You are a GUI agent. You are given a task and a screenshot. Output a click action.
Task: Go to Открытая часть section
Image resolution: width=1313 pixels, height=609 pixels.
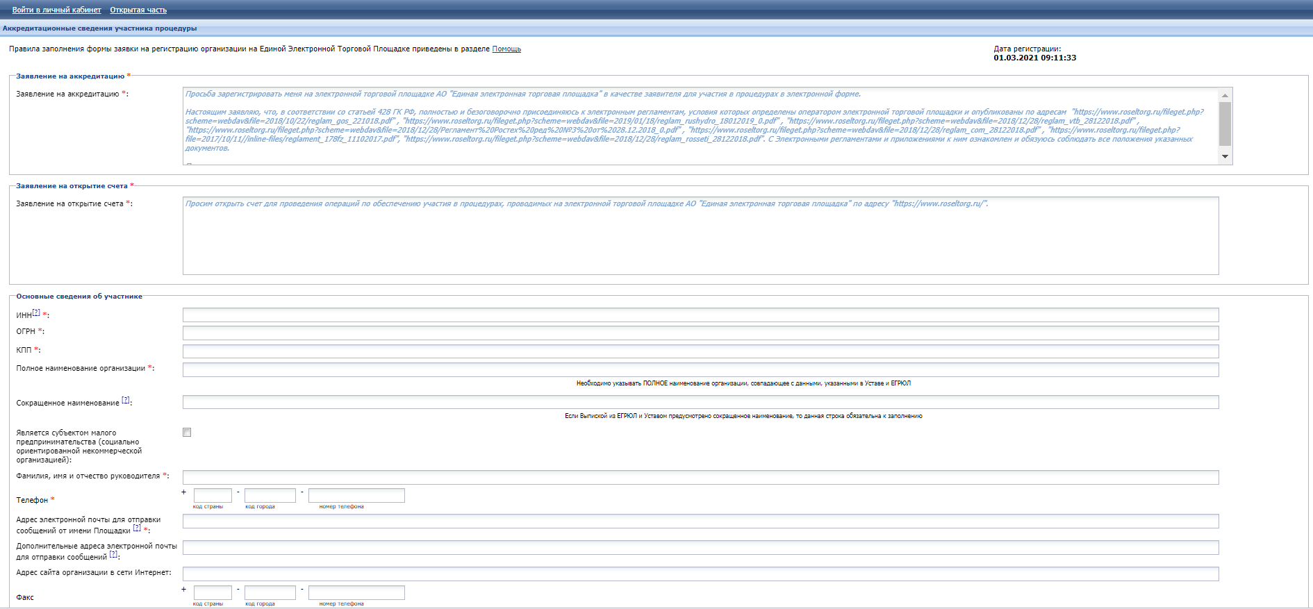tap(138, 10)
